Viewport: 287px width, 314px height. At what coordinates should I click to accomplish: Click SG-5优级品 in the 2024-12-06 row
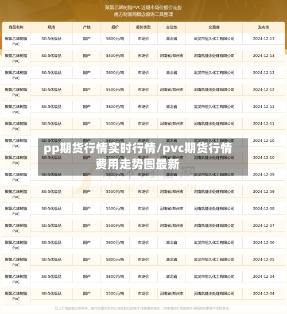tap(51, 242)
